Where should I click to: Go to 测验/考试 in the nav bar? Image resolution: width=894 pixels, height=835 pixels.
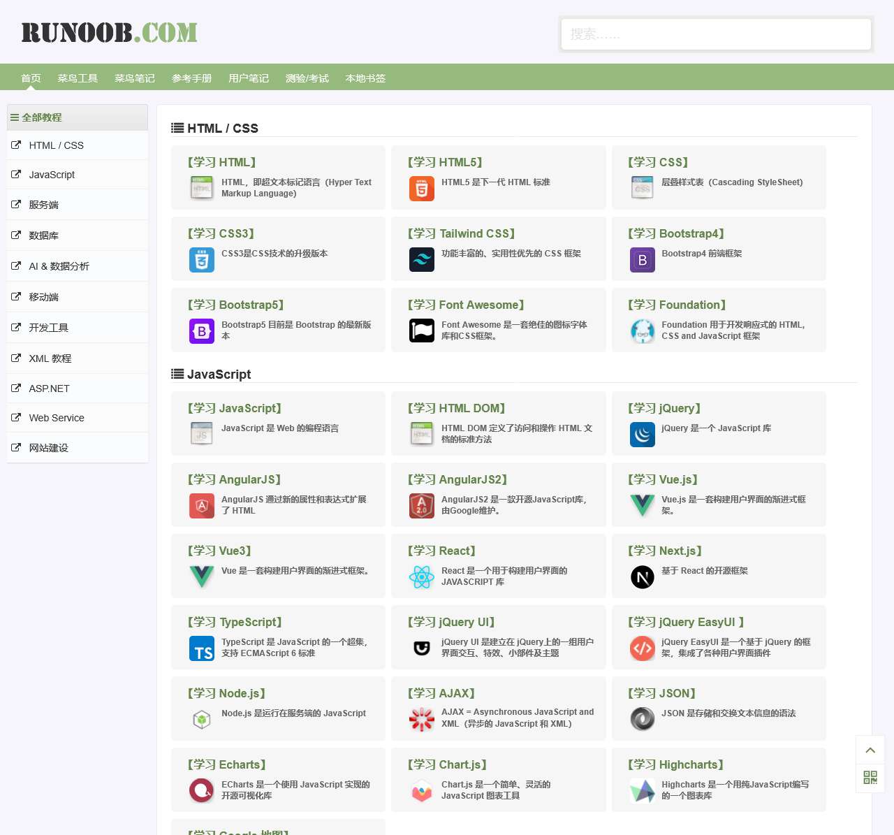tap(307, 78)
